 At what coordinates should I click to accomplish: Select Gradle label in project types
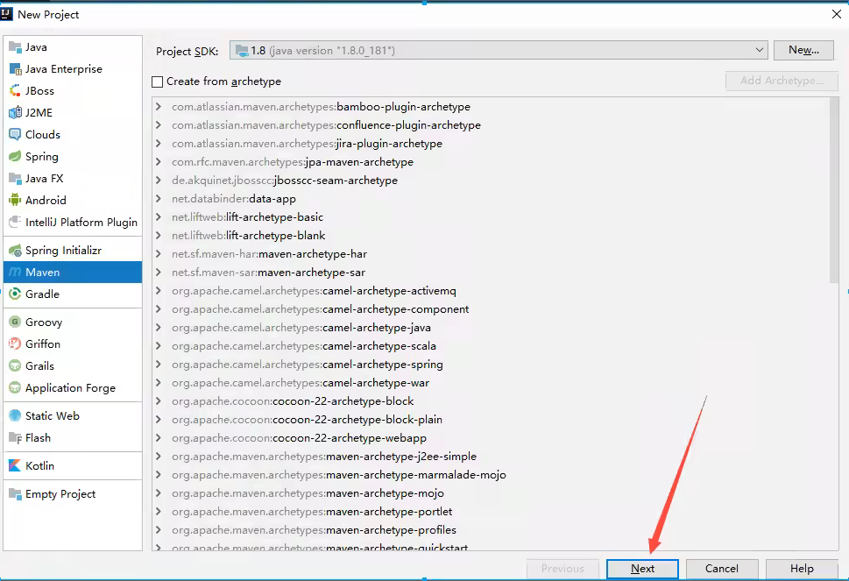click(x=42, y=294)
